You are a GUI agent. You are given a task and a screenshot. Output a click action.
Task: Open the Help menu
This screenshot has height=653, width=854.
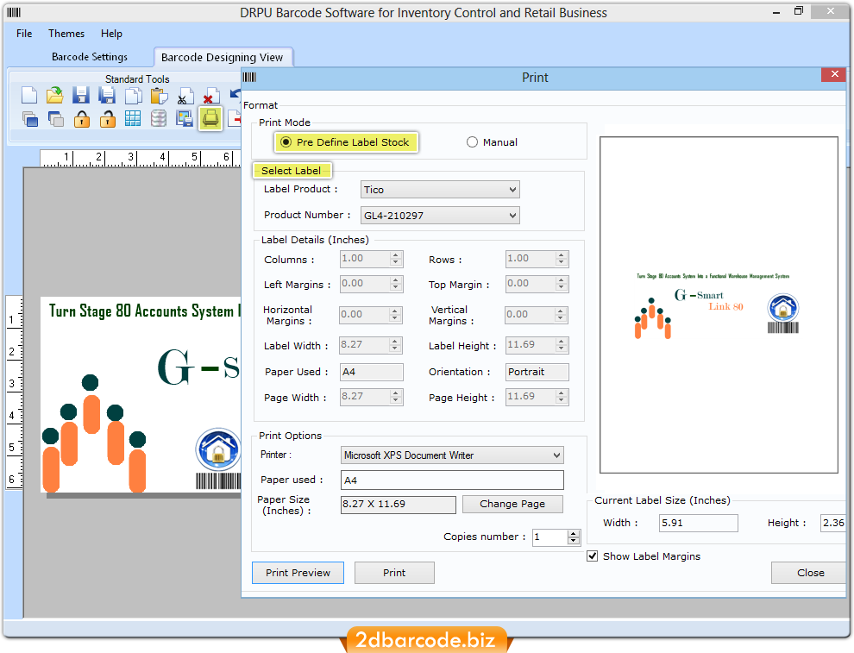tap(111, 34)
